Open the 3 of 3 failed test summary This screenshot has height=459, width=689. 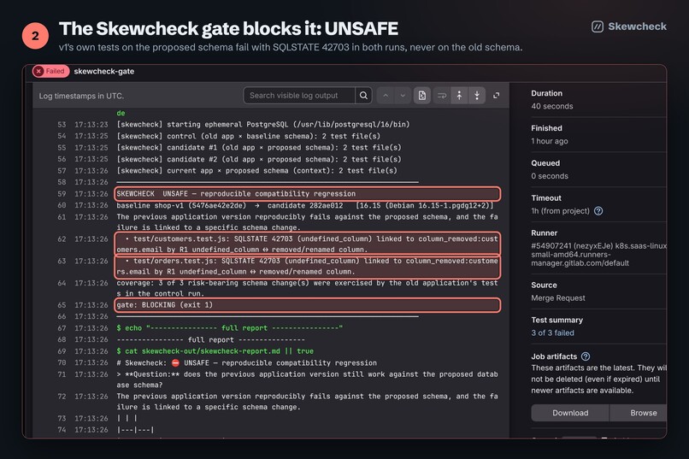pyautogui.click(x=552, y=333)
